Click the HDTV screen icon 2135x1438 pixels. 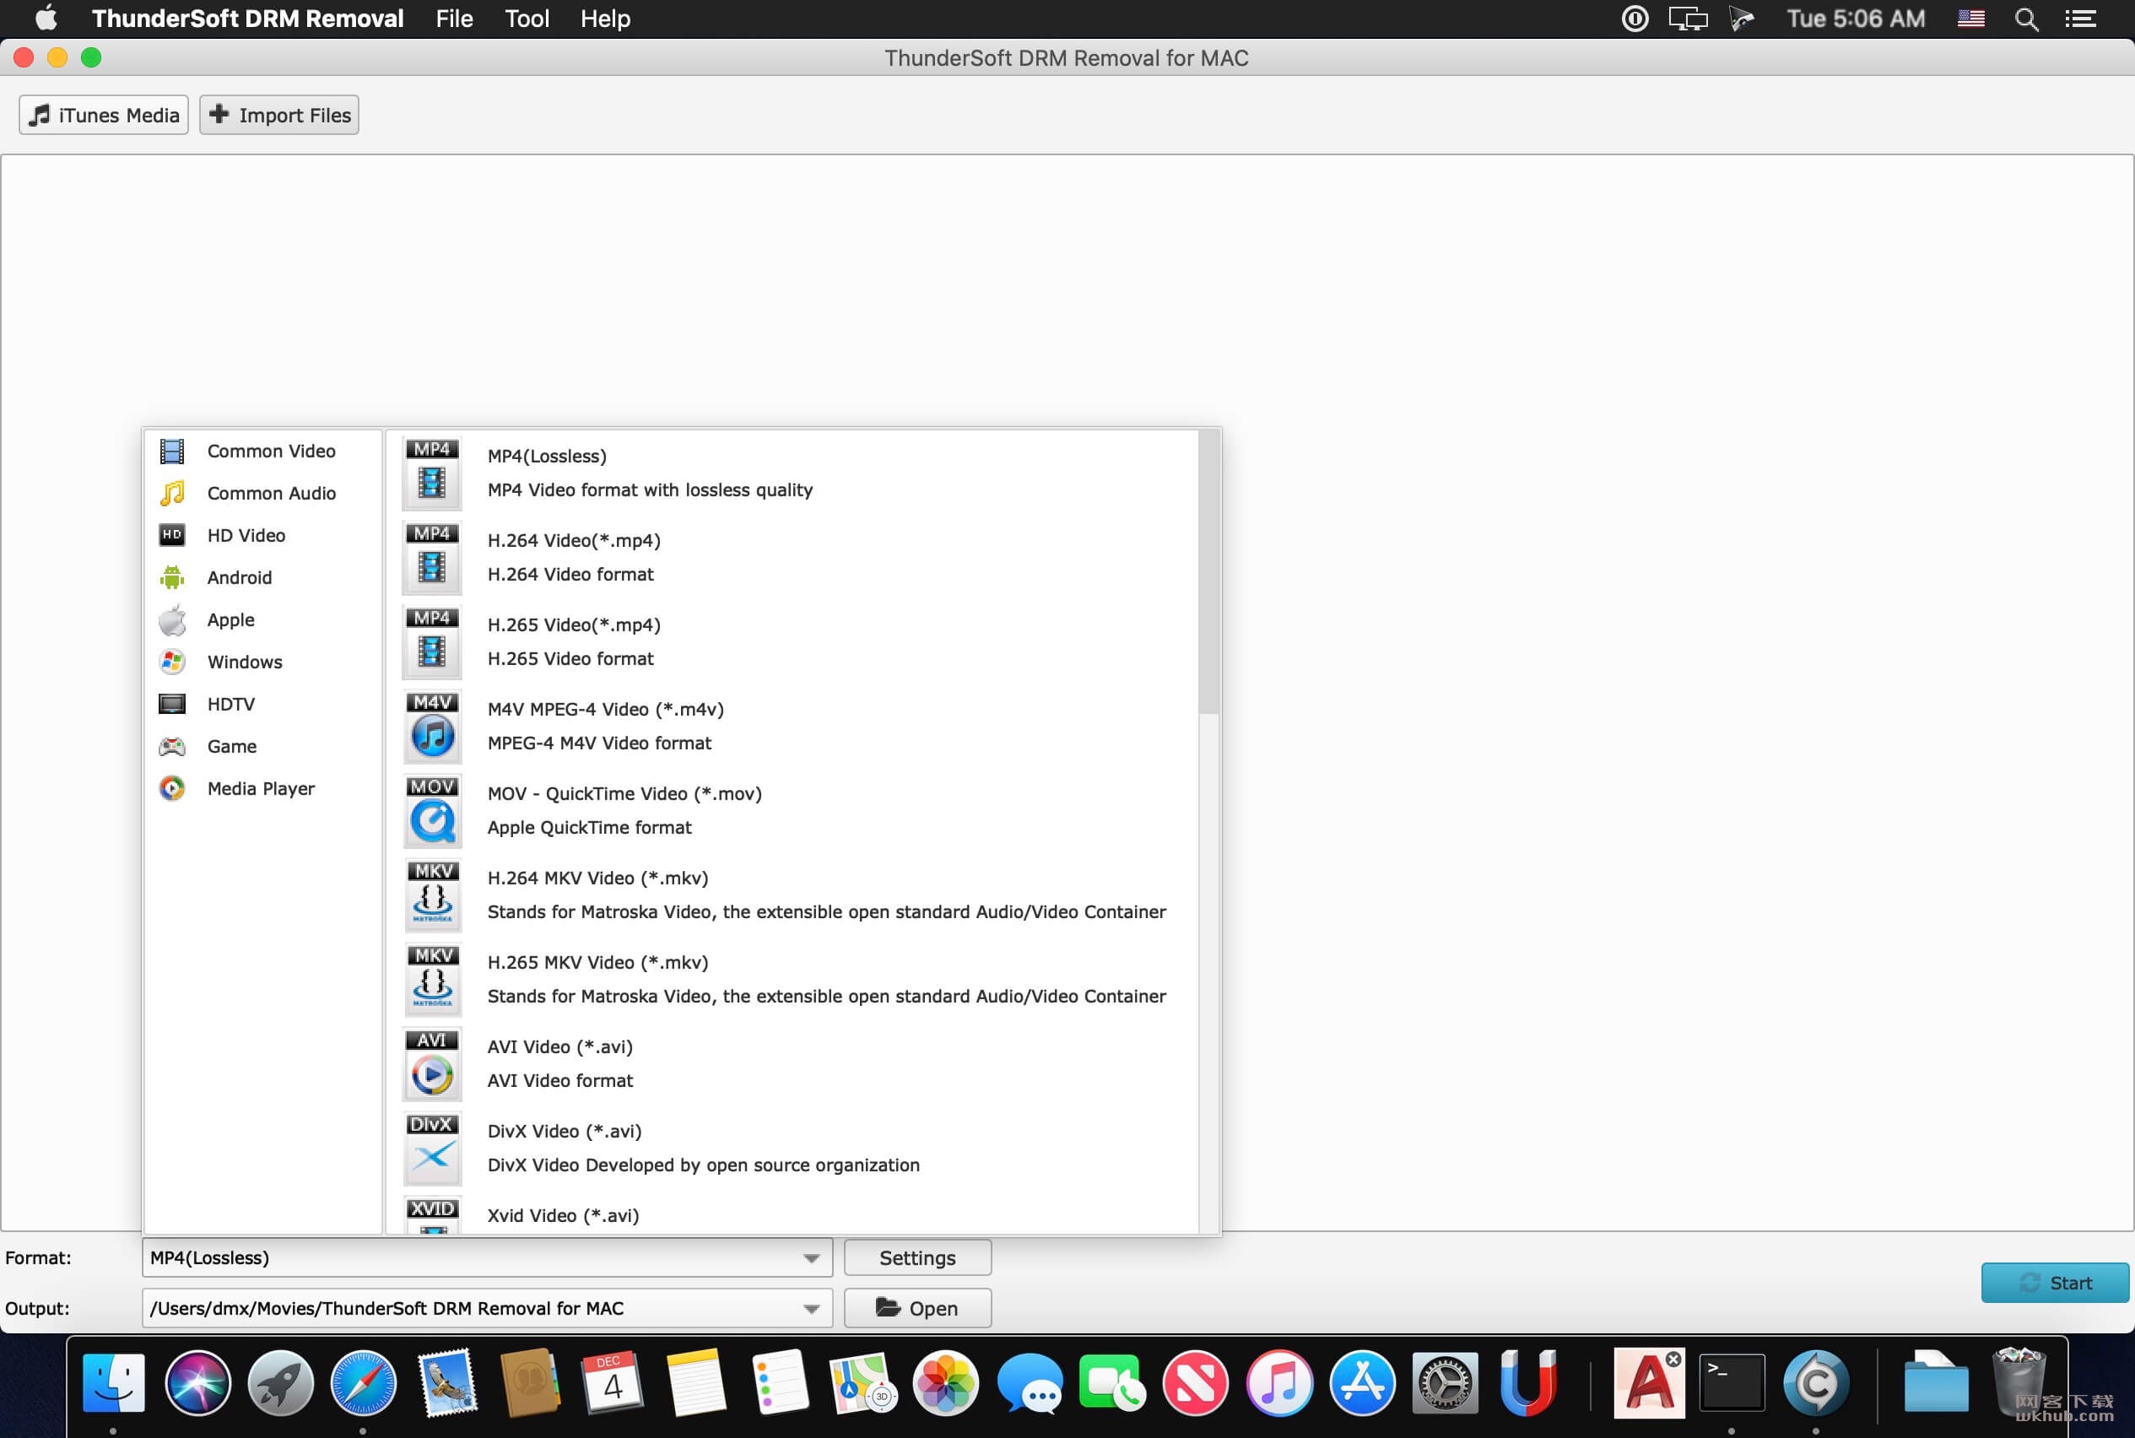coord(171,705)
